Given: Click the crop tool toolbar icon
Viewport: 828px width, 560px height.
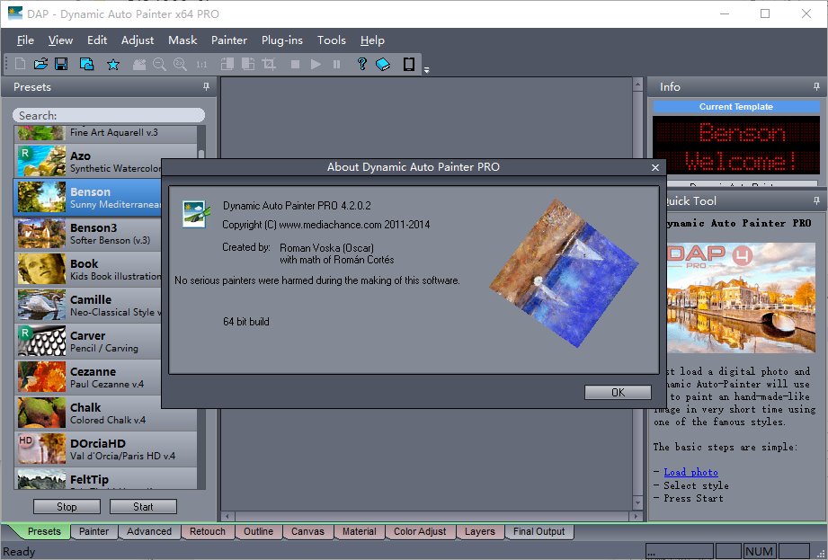Looking at the screenshot, I should [268, 64].
